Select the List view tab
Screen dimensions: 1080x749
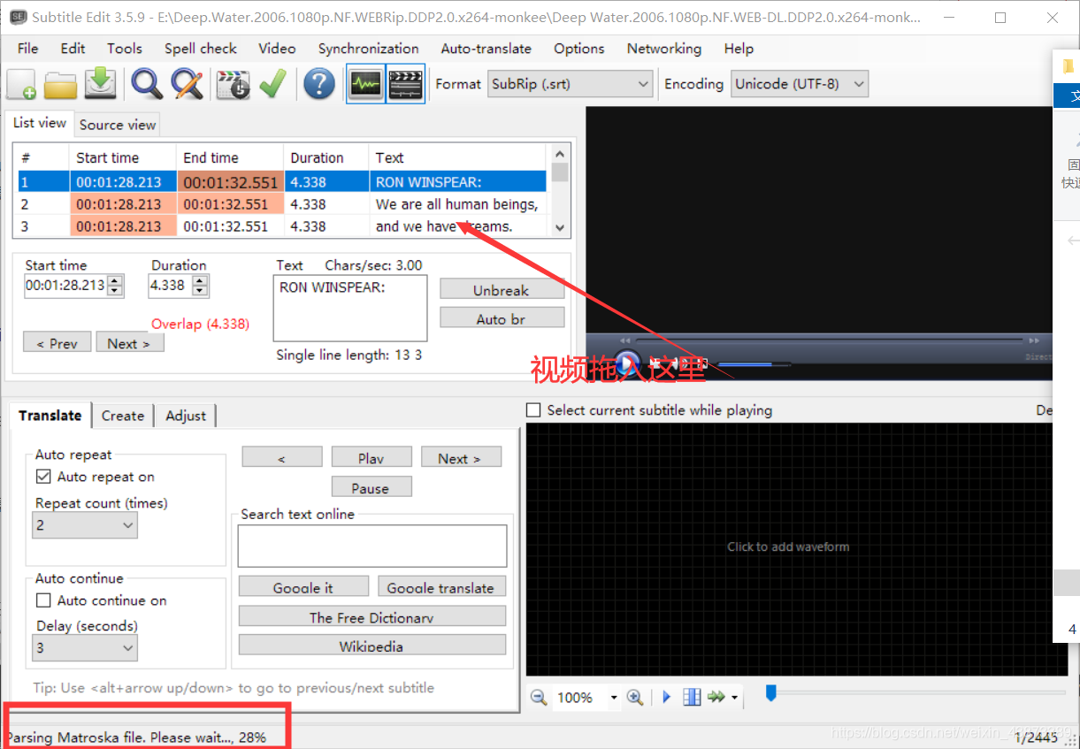click(40, 123)
